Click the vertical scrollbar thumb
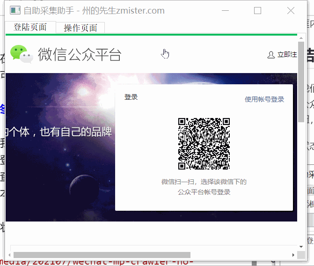314x266 pixels. (301, 81)
